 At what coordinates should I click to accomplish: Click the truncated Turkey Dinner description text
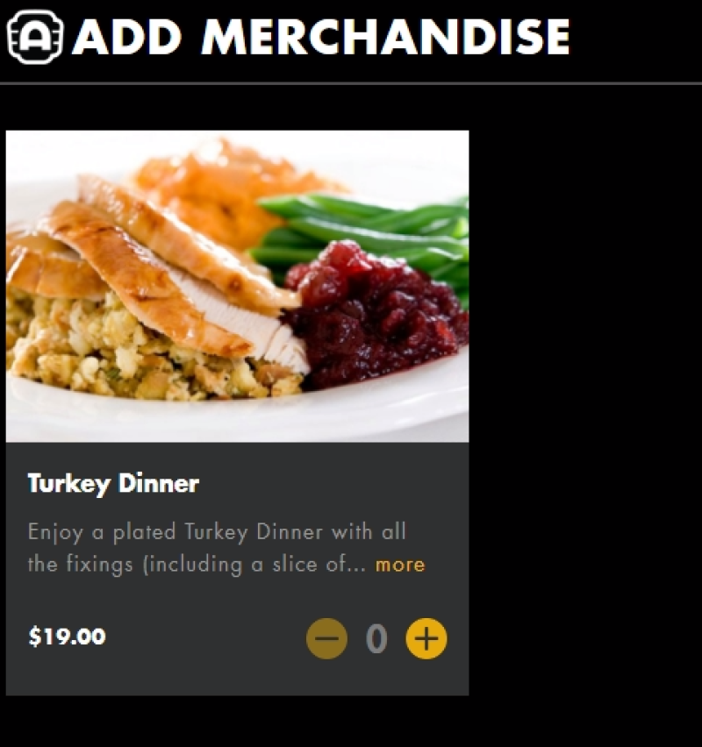pos(217,548)
